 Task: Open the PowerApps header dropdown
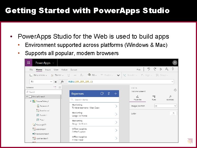[53, 63]
